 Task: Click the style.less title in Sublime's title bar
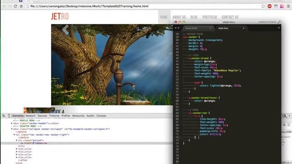tap(229, 22)
